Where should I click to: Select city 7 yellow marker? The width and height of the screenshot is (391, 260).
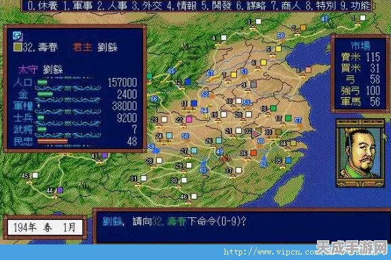pyautogui.click(x=234, y=75)
